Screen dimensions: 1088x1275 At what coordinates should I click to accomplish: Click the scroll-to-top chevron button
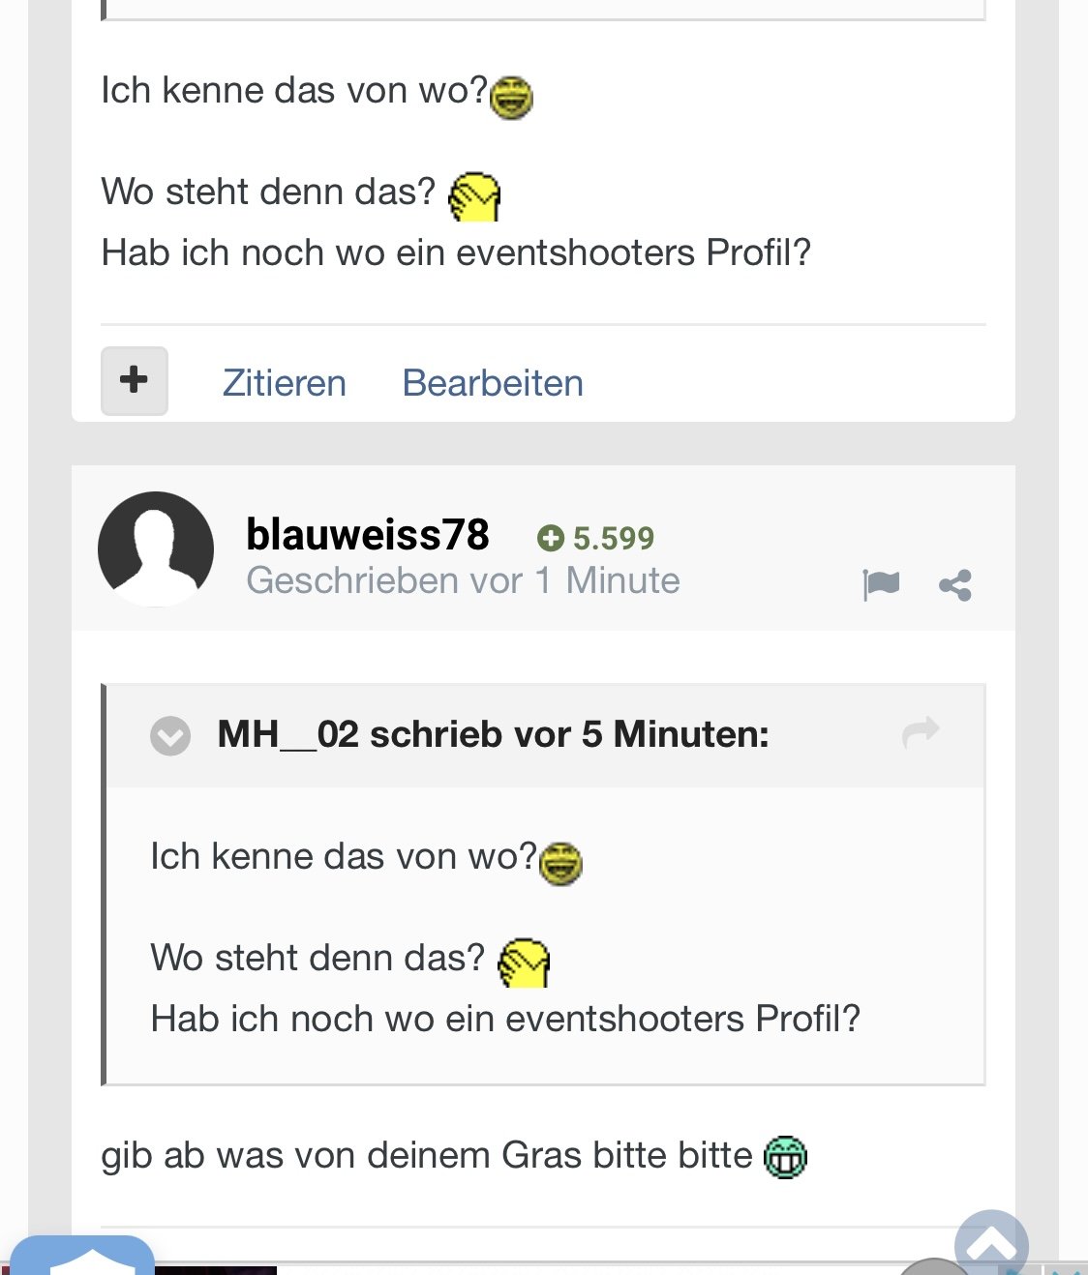991,1244
